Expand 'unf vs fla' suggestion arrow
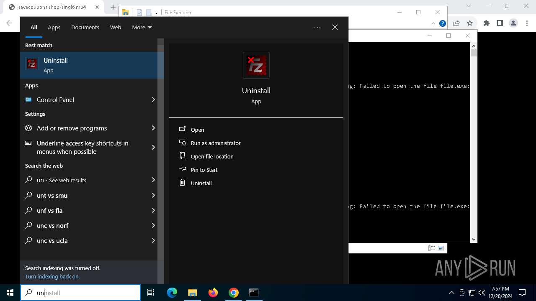This screenshot has width=536, height=301. tap(153, 210)
